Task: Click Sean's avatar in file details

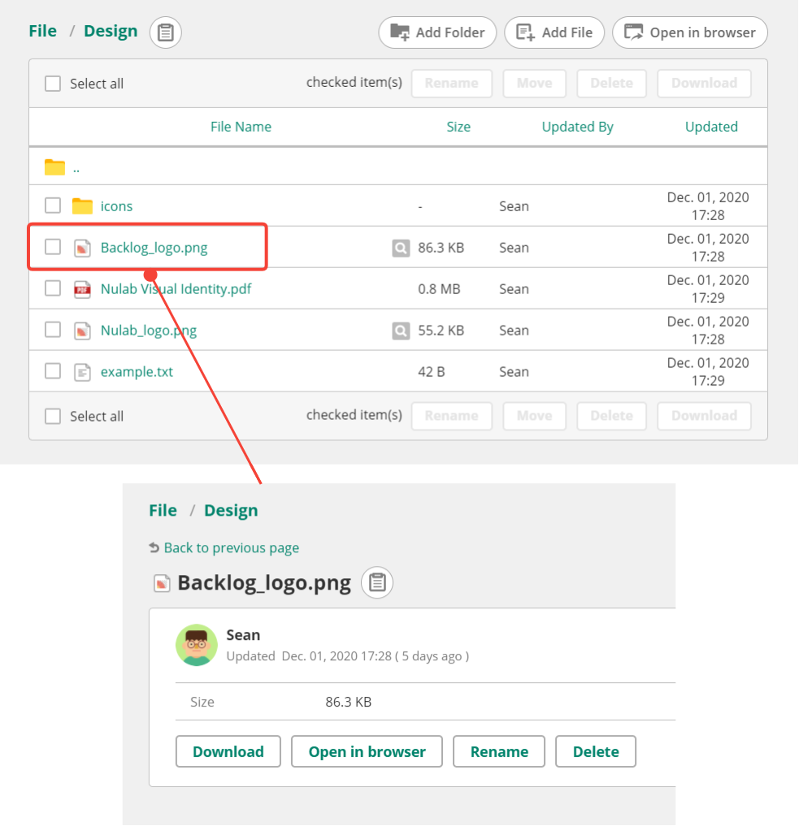Action: tap(197, 646)
